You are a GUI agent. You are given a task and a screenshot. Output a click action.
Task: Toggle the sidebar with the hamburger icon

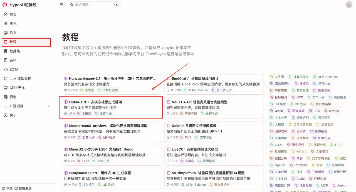61,5
